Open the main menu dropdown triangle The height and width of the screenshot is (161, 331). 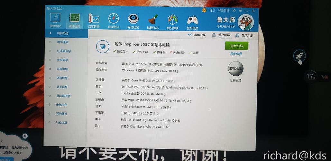tap(240, 11)
